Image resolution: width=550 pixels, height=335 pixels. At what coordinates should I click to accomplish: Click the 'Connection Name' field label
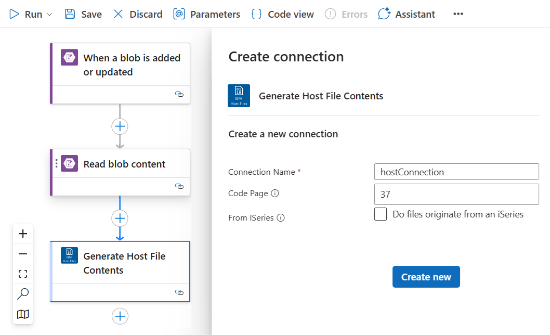pos(261,172)
